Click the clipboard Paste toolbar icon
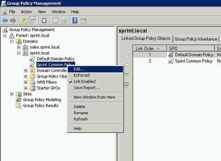Viewport: 221px width, 161px height. 44,21
